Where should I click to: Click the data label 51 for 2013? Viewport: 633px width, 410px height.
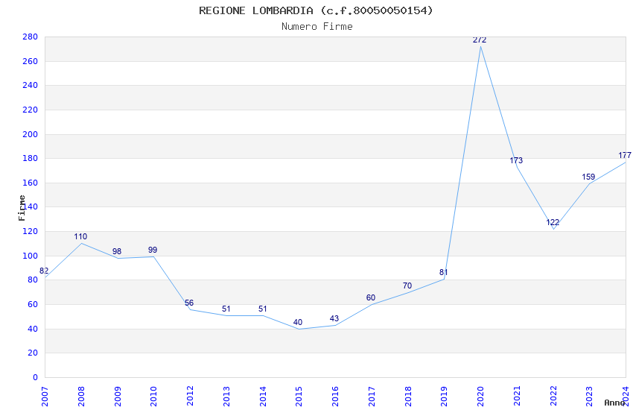(x=226, y=309)
